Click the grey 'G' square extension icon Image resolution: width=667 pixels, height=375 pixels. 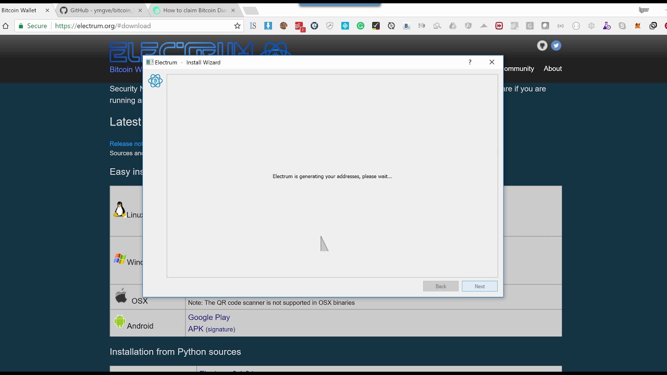point(530,26)
